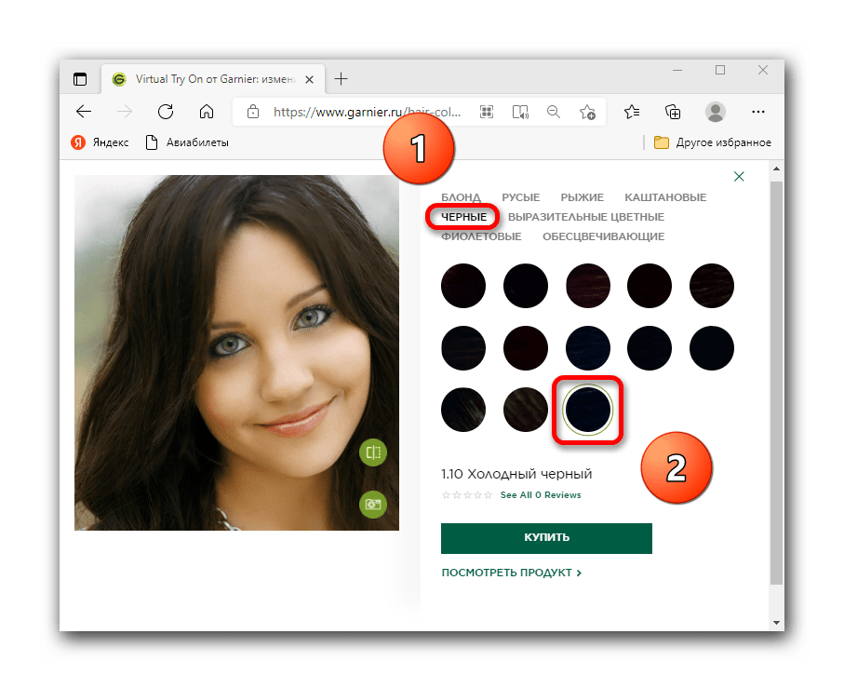Go to the browser home page
The image size is (844, 688).
point(207,112)
